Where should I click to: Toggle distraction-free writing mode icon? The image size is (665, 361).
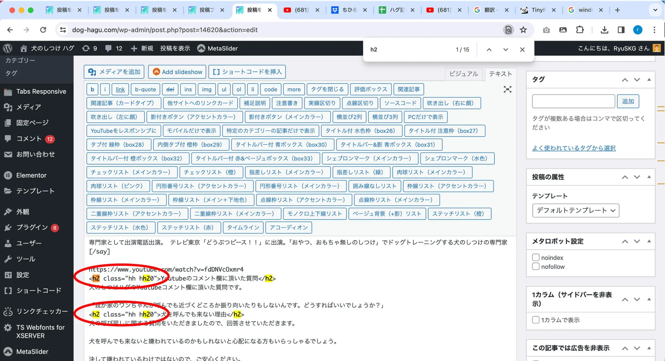507,89
